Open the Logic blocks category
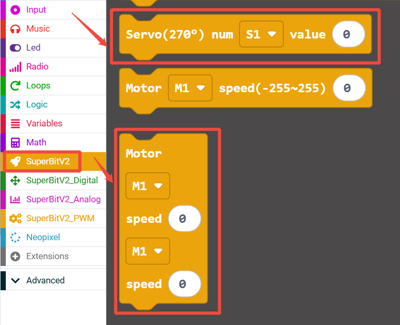The image size is (400, 325). point(53,104)
